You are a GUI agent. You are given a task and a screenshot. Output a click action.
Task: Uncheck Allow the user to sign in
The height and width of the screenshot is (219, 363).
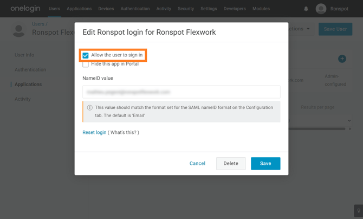pyautogui.click(x=86, y=55)
